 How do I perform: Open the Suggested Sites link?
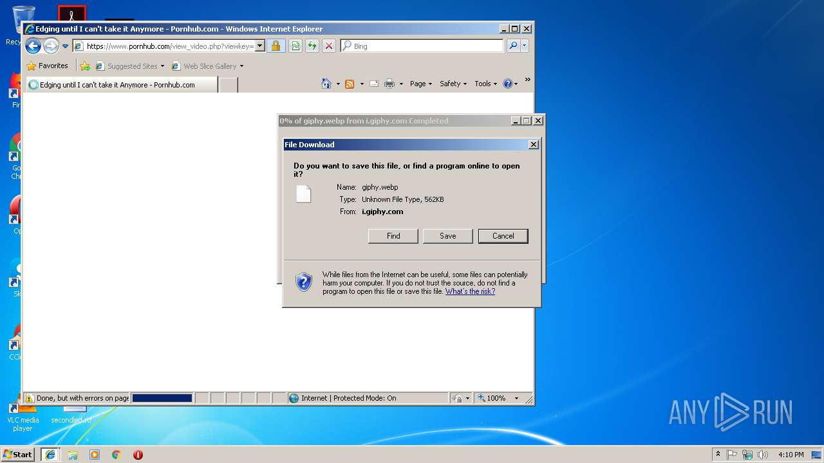pyautogui.click(x=129, y=66)
